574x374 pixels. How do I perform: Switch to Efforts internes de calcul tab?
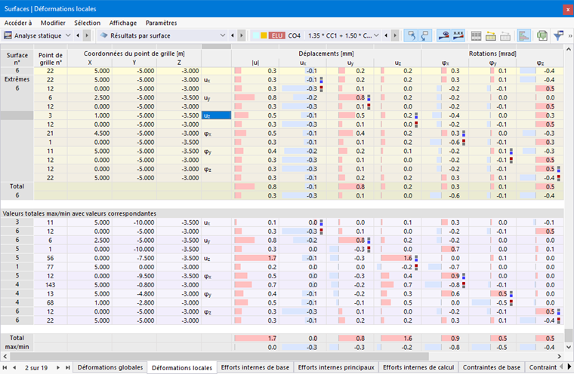coord(418,367)
